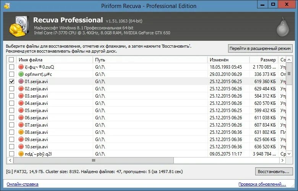Click red status dot of 04.serija.avi
298x191 pixels.
point(21,103)
